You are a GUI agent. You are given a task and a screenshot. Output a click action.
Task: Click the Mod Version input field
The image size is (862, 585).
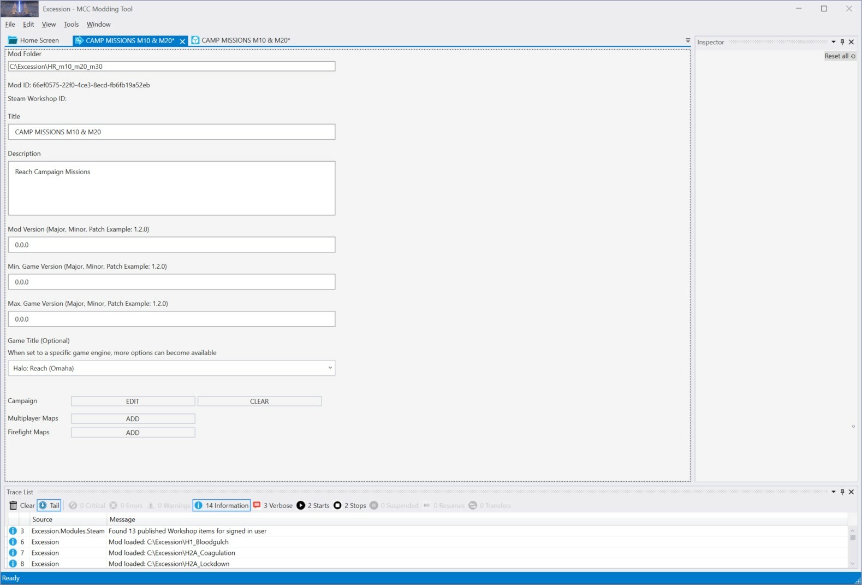pos(171,245)
